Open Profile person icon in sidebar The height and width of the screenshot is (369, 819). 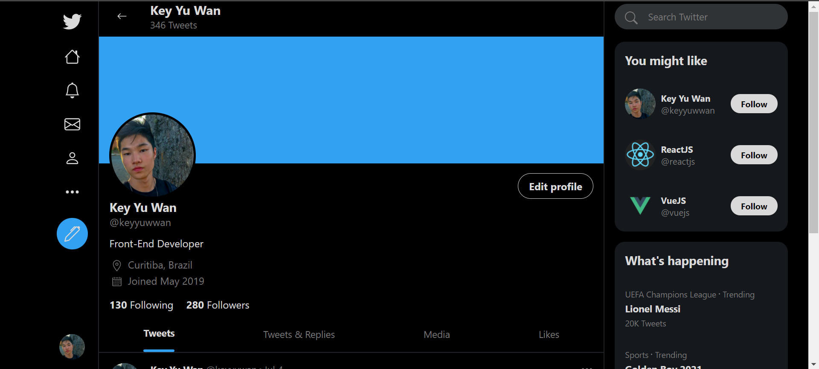(x=72, y=158)
